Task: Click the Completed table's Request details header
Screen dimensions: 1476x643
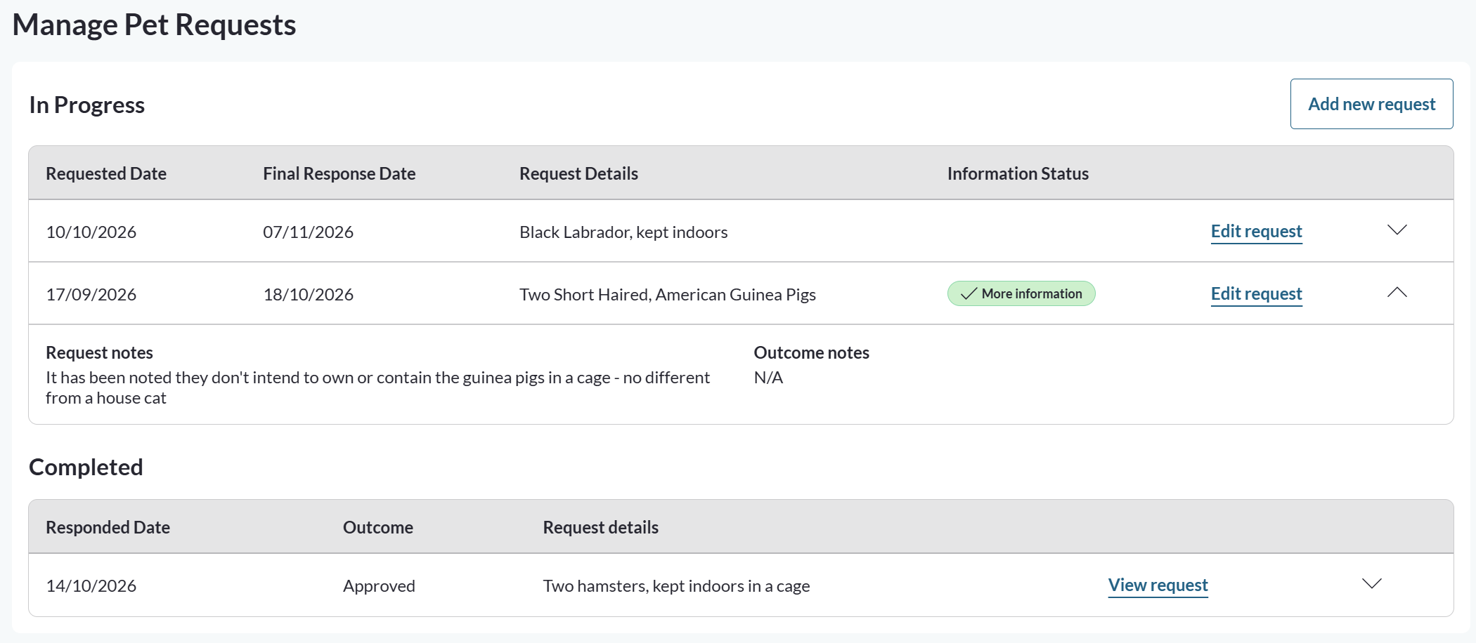Action: coord(600,527)
